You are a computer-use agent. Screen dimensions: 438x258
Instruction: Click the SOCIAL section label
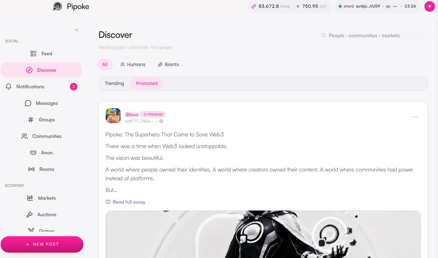[x=12, y=41]
